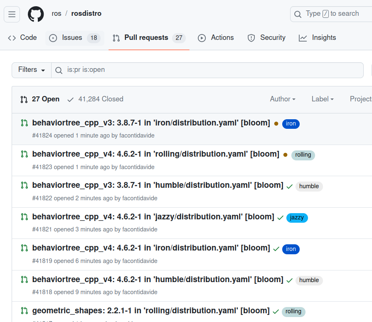Screen dimensions: 372x322
Task: Click green check status on #41821
Action: point(281,218)
